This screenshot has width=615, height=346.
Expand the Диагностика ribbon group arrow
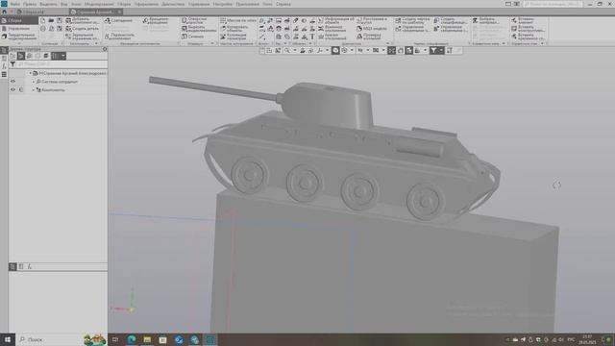[x=388, y=43]
